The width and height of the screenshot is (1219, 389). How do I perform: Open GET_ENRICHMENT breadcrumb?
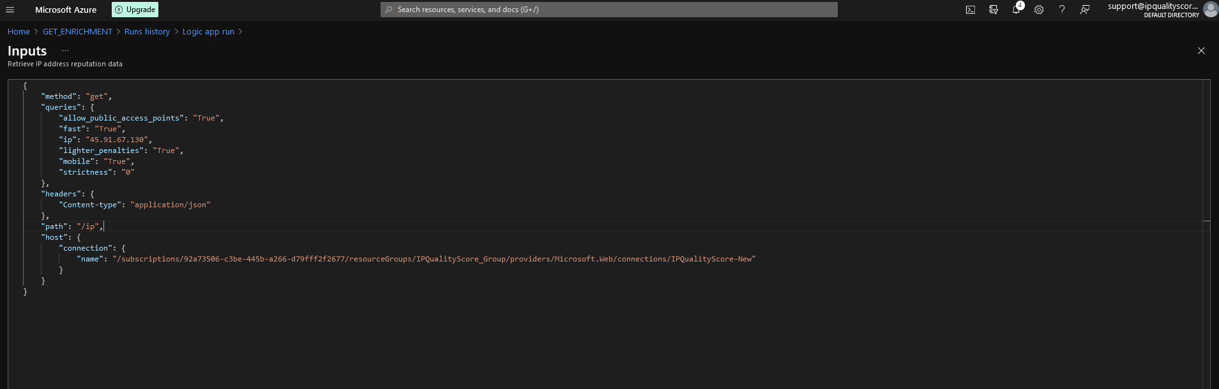(77, 31)
